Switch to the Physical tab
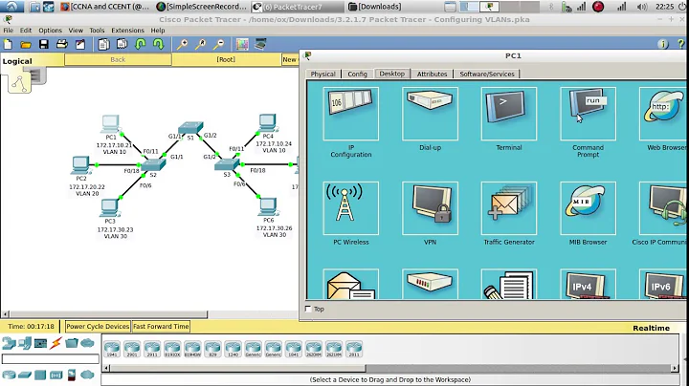 point(323,74)
